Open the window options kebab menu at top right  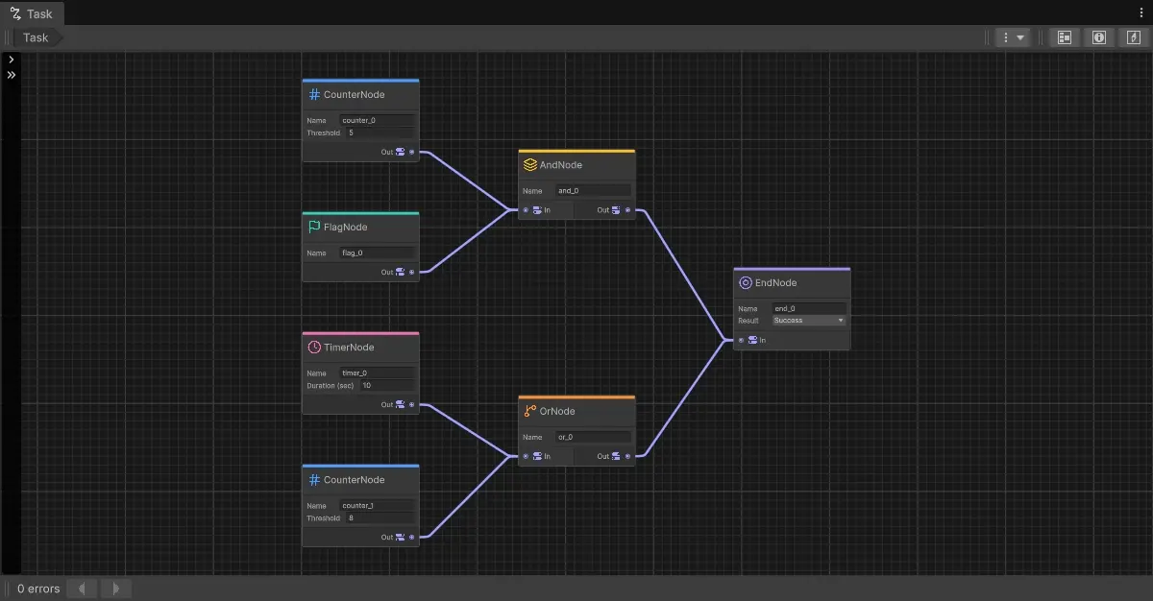[1141, 12]
